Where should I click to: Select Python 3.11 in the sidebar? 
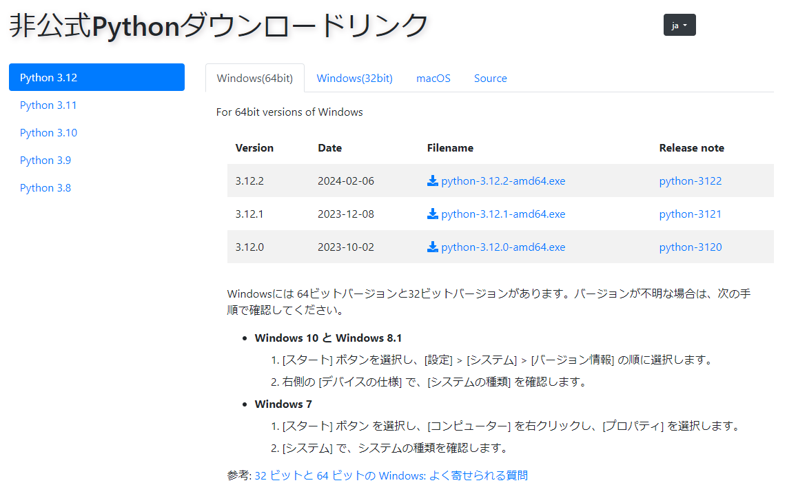click(48, 105)
